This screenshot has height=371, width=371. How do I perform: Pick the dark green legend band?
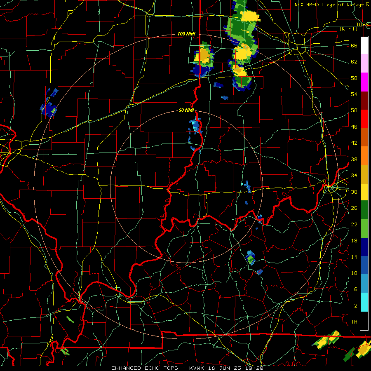pyautogui.click(x=364, y=210)
